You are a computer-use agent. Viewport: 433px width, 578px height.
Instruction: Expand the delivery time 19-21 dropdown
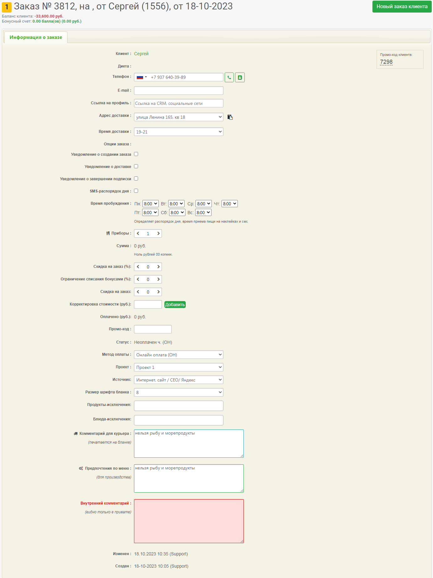(179, 132)
